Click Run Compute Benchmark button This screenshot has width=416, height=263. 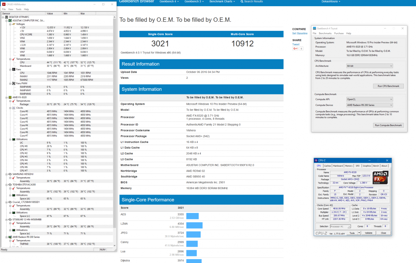point(388,125)
